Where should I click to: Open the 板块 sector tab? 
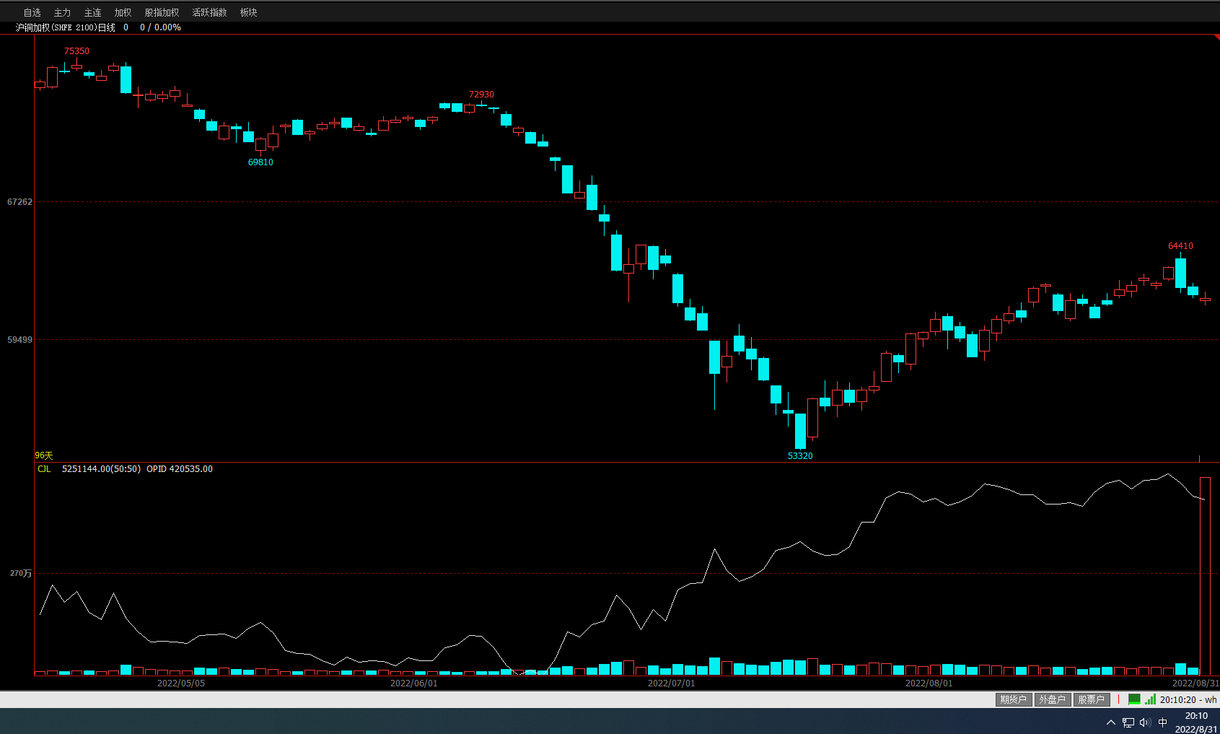pos(248,12)
